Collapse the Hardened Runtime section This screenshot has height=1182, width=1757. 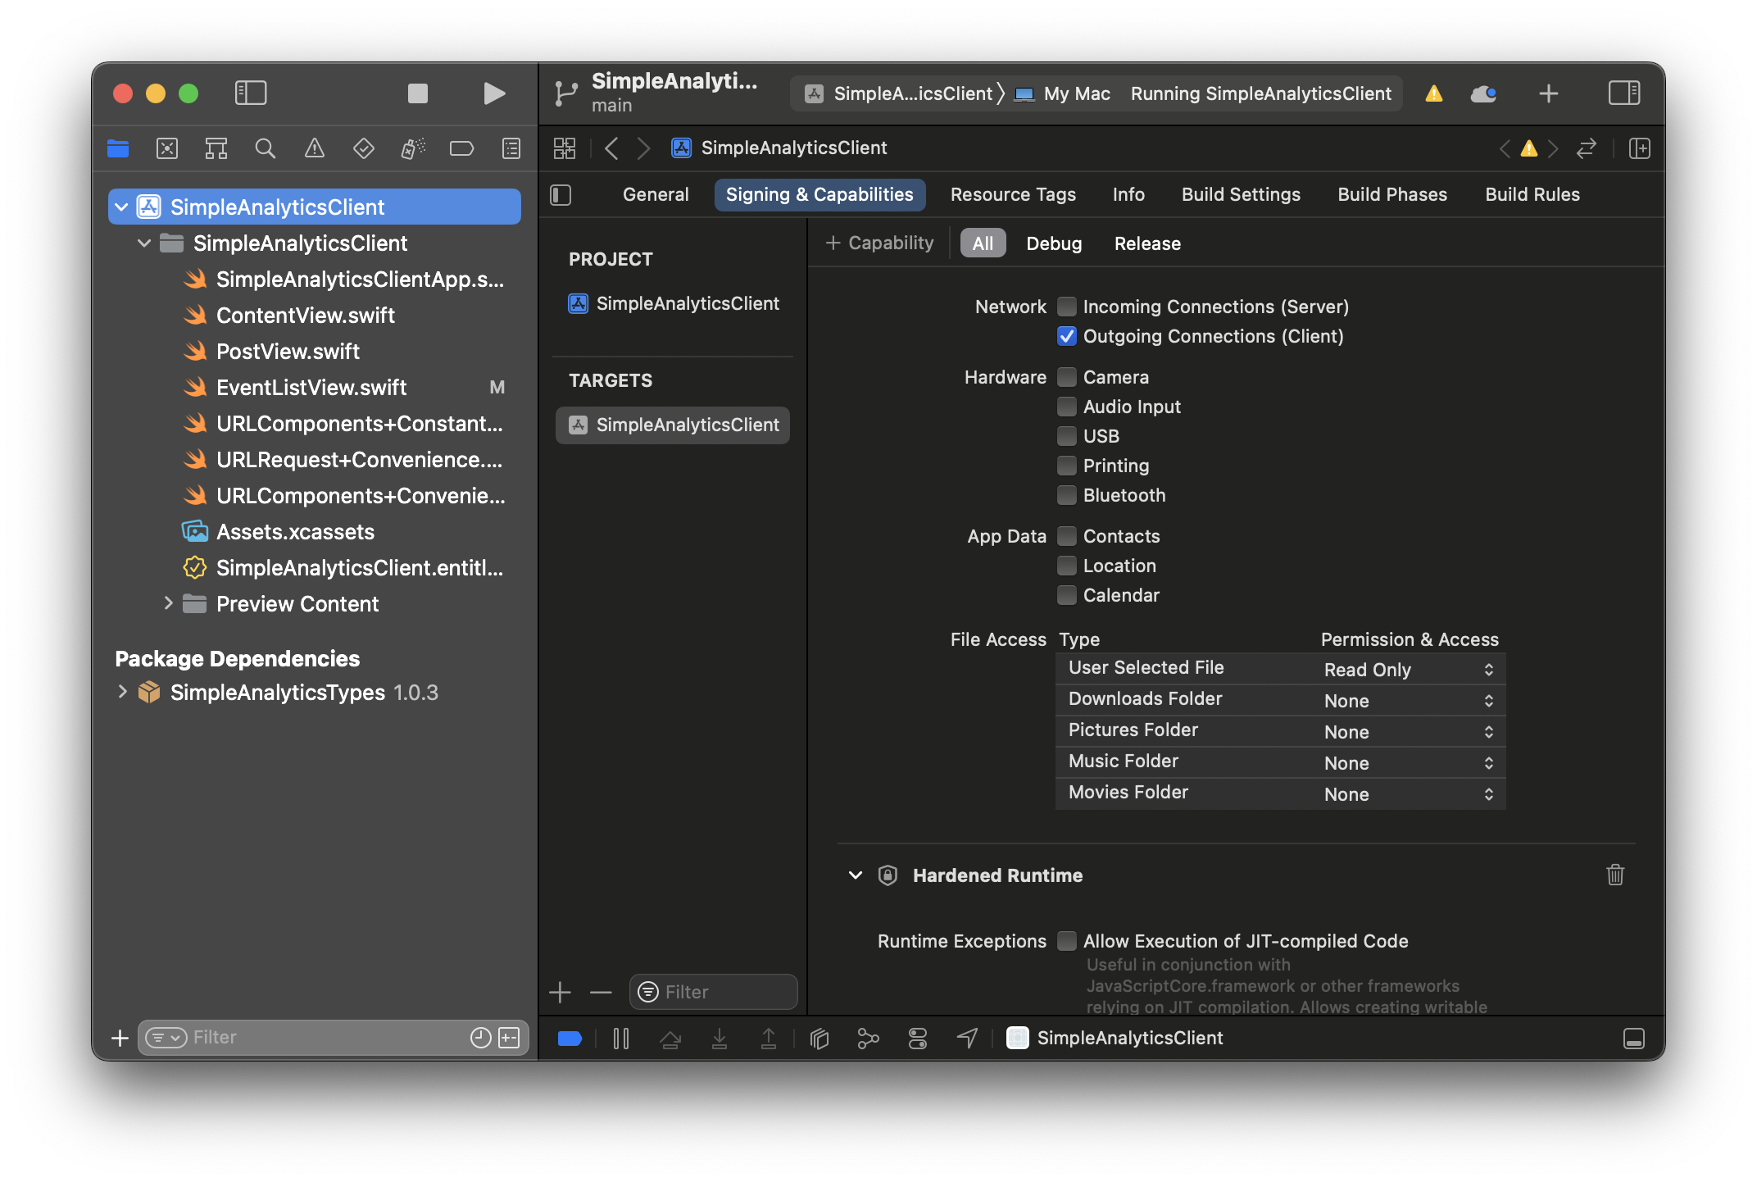point(856,875)
